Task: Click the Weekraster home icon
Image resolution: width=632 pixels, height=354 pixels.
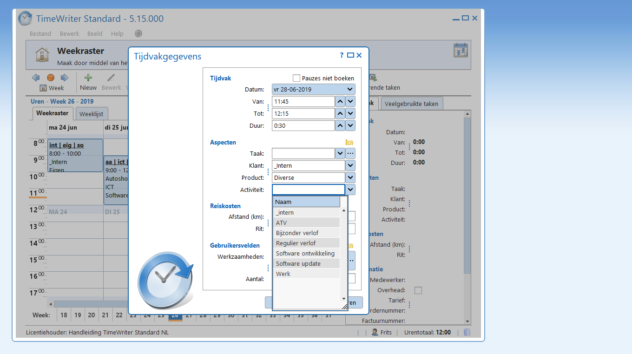Action: (42, 54)
